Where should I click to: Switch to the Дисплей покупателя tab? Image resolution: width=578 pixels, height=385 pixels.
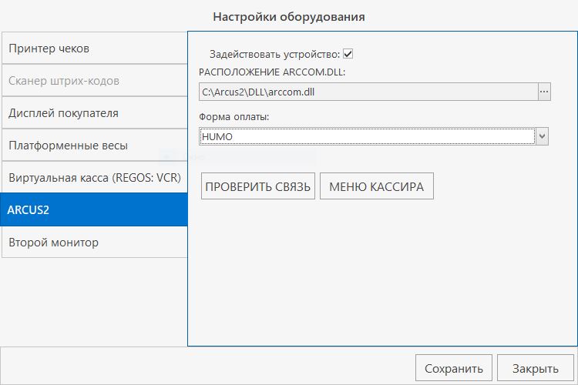click(94, 113)
